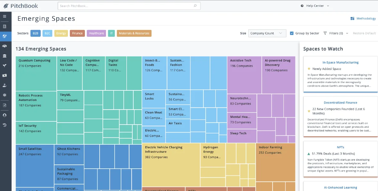Select the Assistive Tech tile
This screenshot has height=191, width=378.
(244, 75)
